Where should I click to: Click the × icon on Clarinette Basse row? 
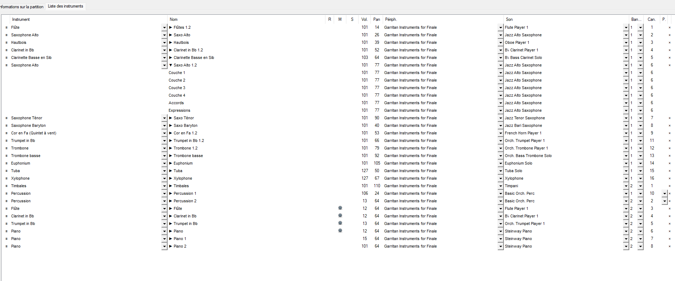click(x=670, y=58)
